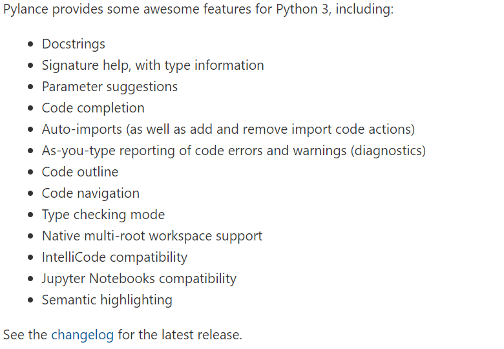The width and height of the screenshot is (504, 349).
Task: Click the Parameter suggestions list item
Action: (110, 87)
